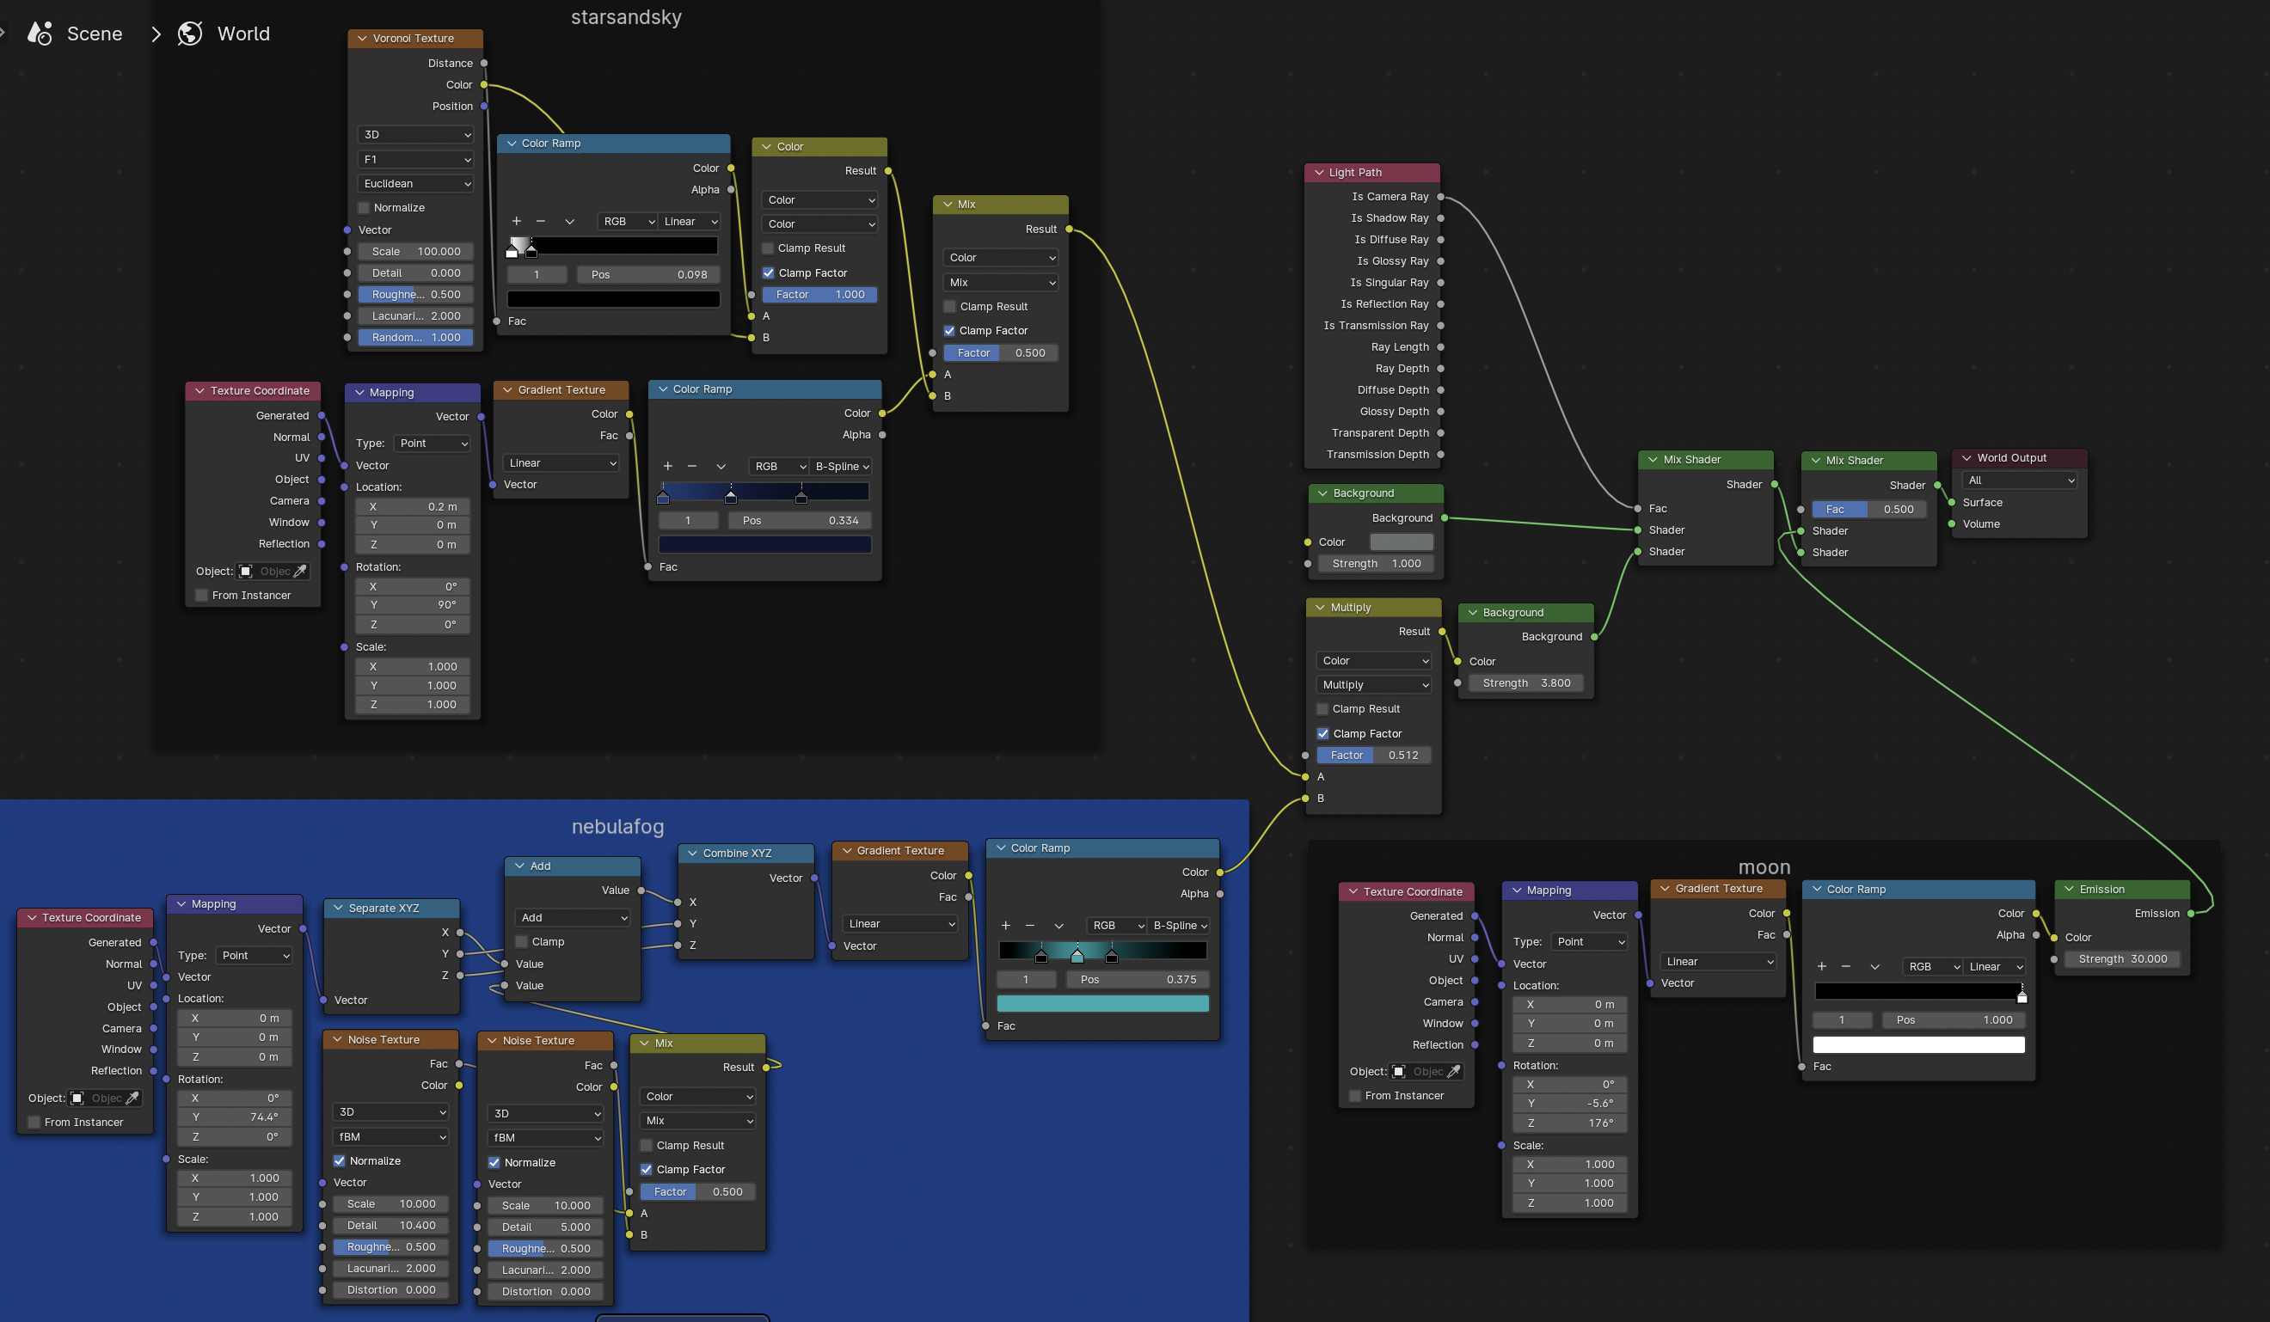Image resolution: width=2270 pixels, height=1322 pixels.
Task: Uncheck Clamp Factor on the Multiply node
Action: (x=1322, y=733)
